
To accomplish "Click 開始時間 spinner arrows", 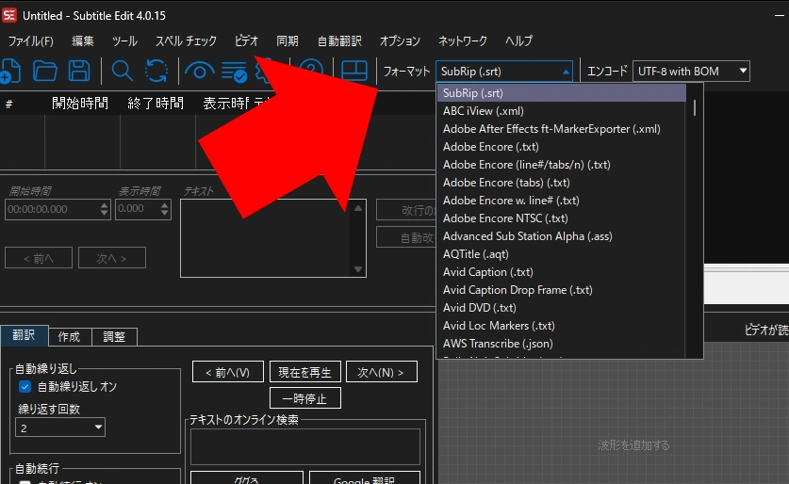I will point(104,209).
